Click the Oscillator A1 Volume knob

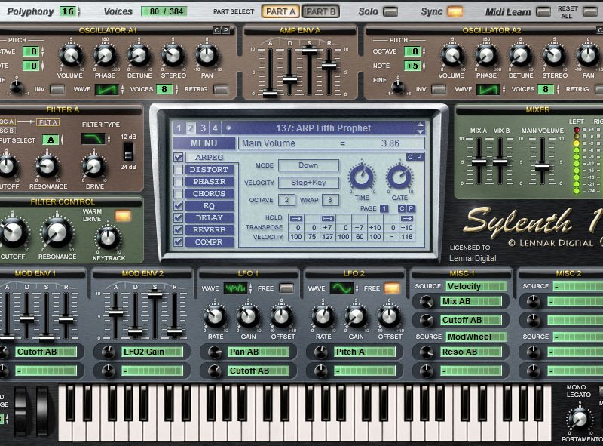(x=71, y=55)
